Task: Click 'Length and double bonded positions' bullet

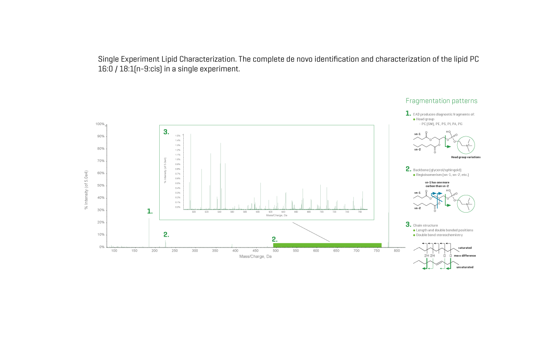Action: 445,230
